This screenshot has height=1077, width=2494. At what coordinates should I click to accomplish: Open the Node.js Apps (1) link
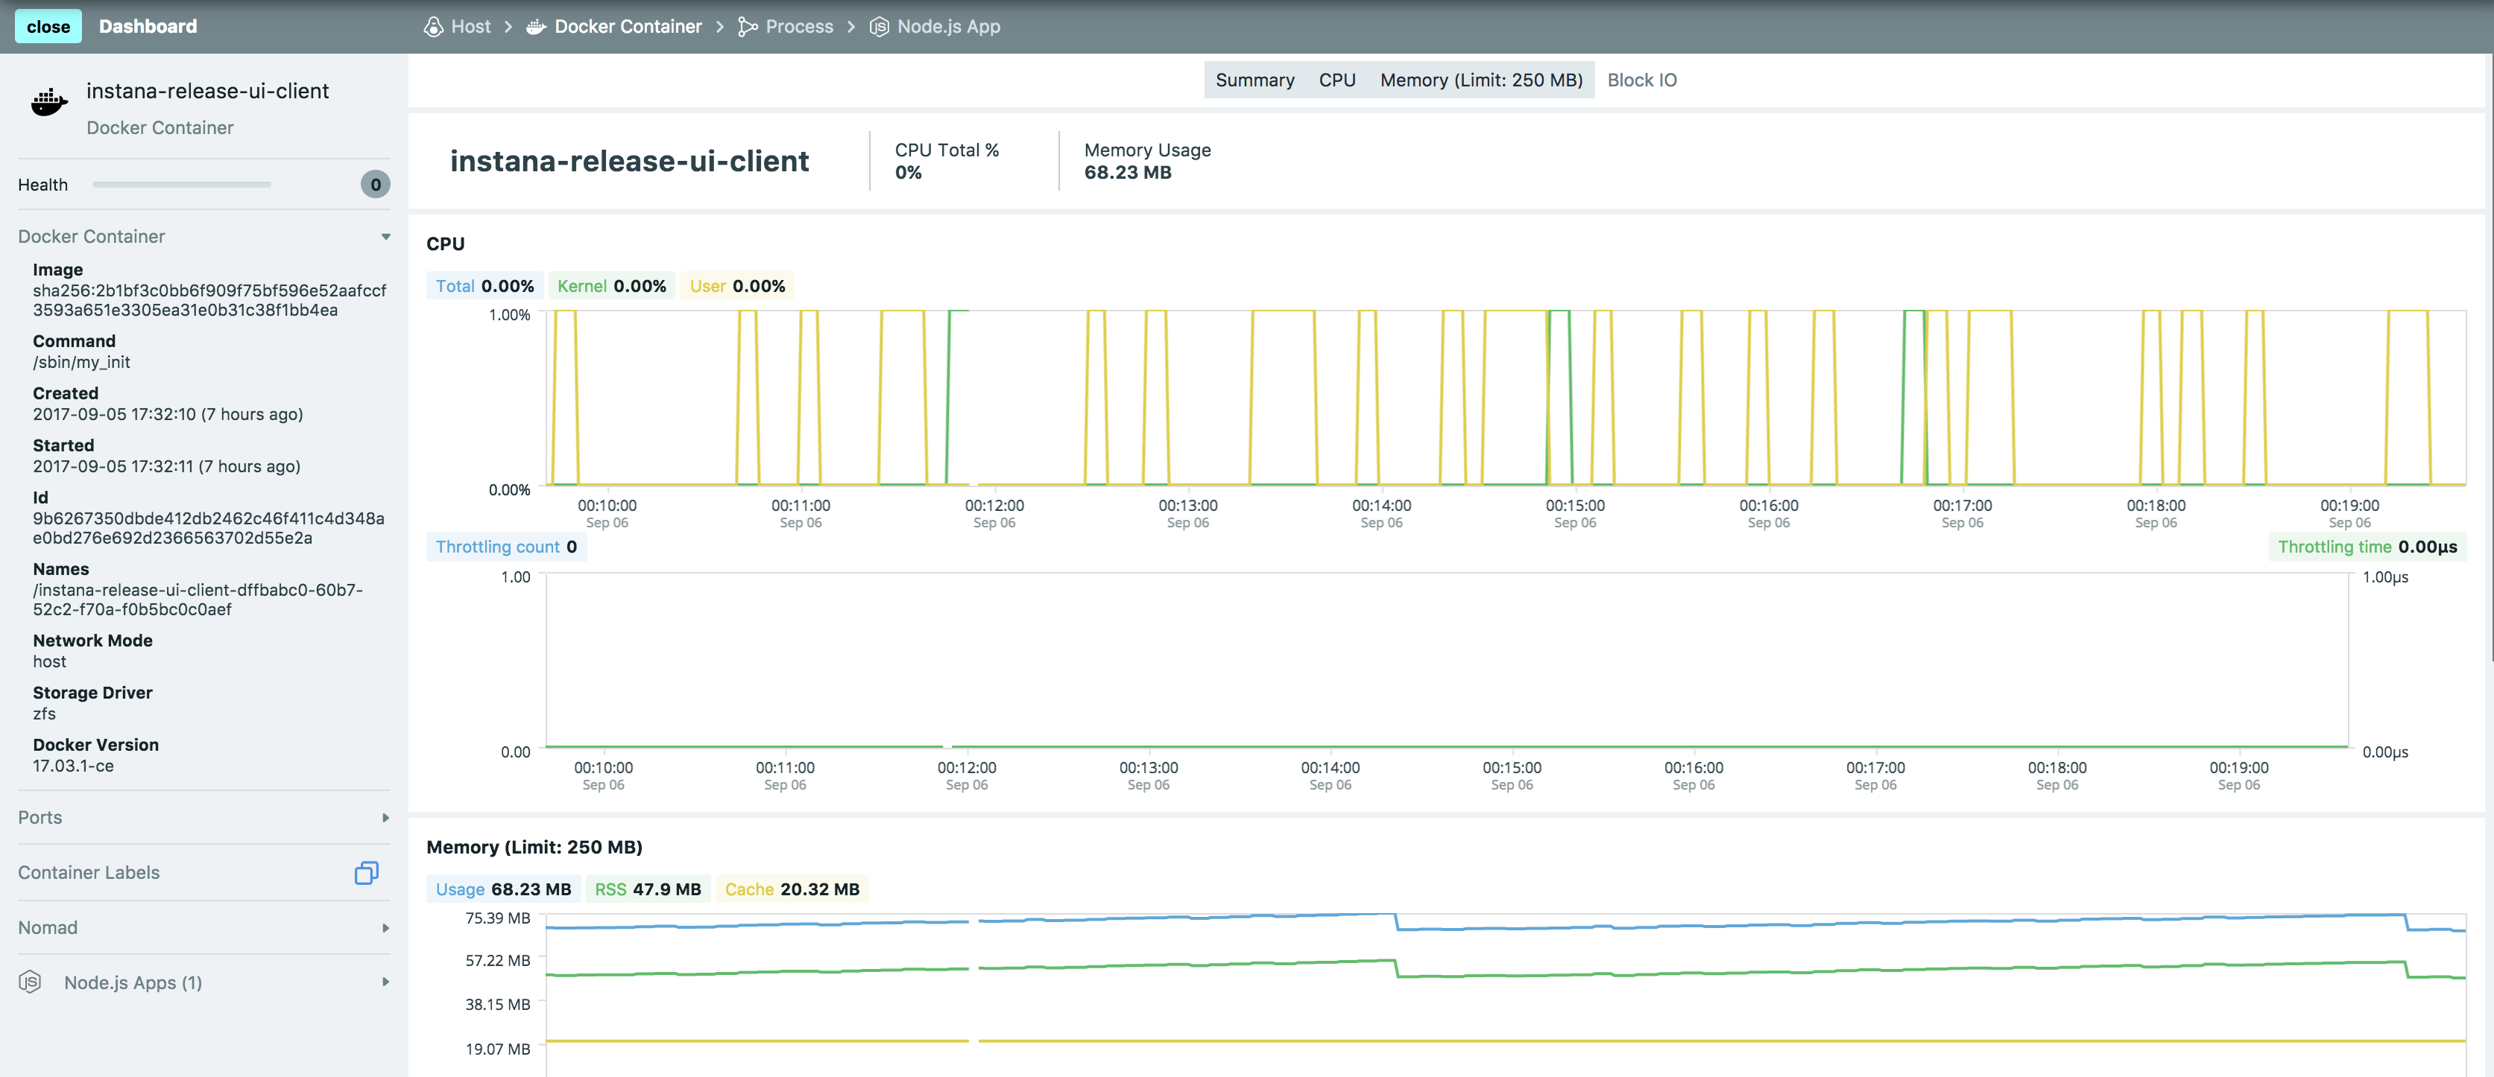(133, 982)
